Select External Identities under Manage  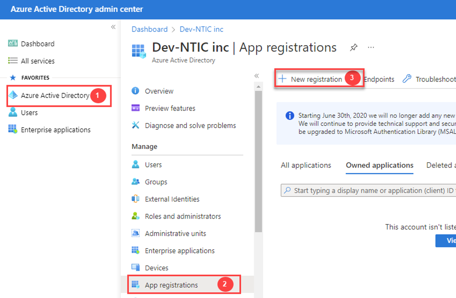[172, 199]
